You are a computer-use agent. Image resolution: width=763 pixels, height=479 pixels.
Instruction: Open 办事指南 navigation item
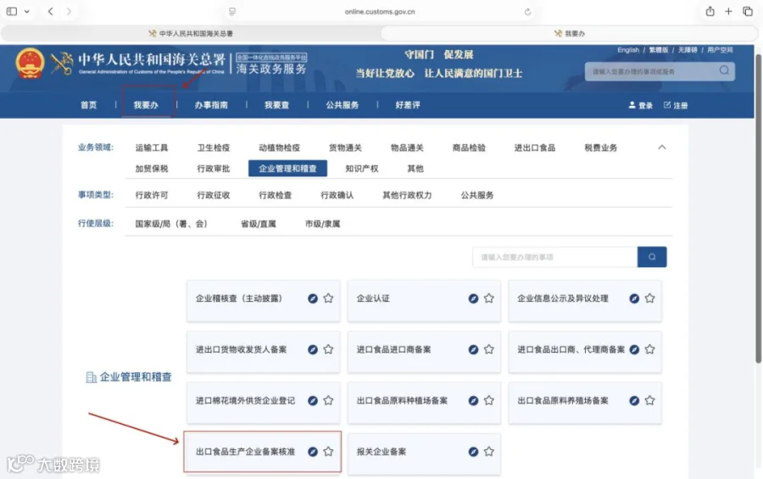tap(211, 105)
